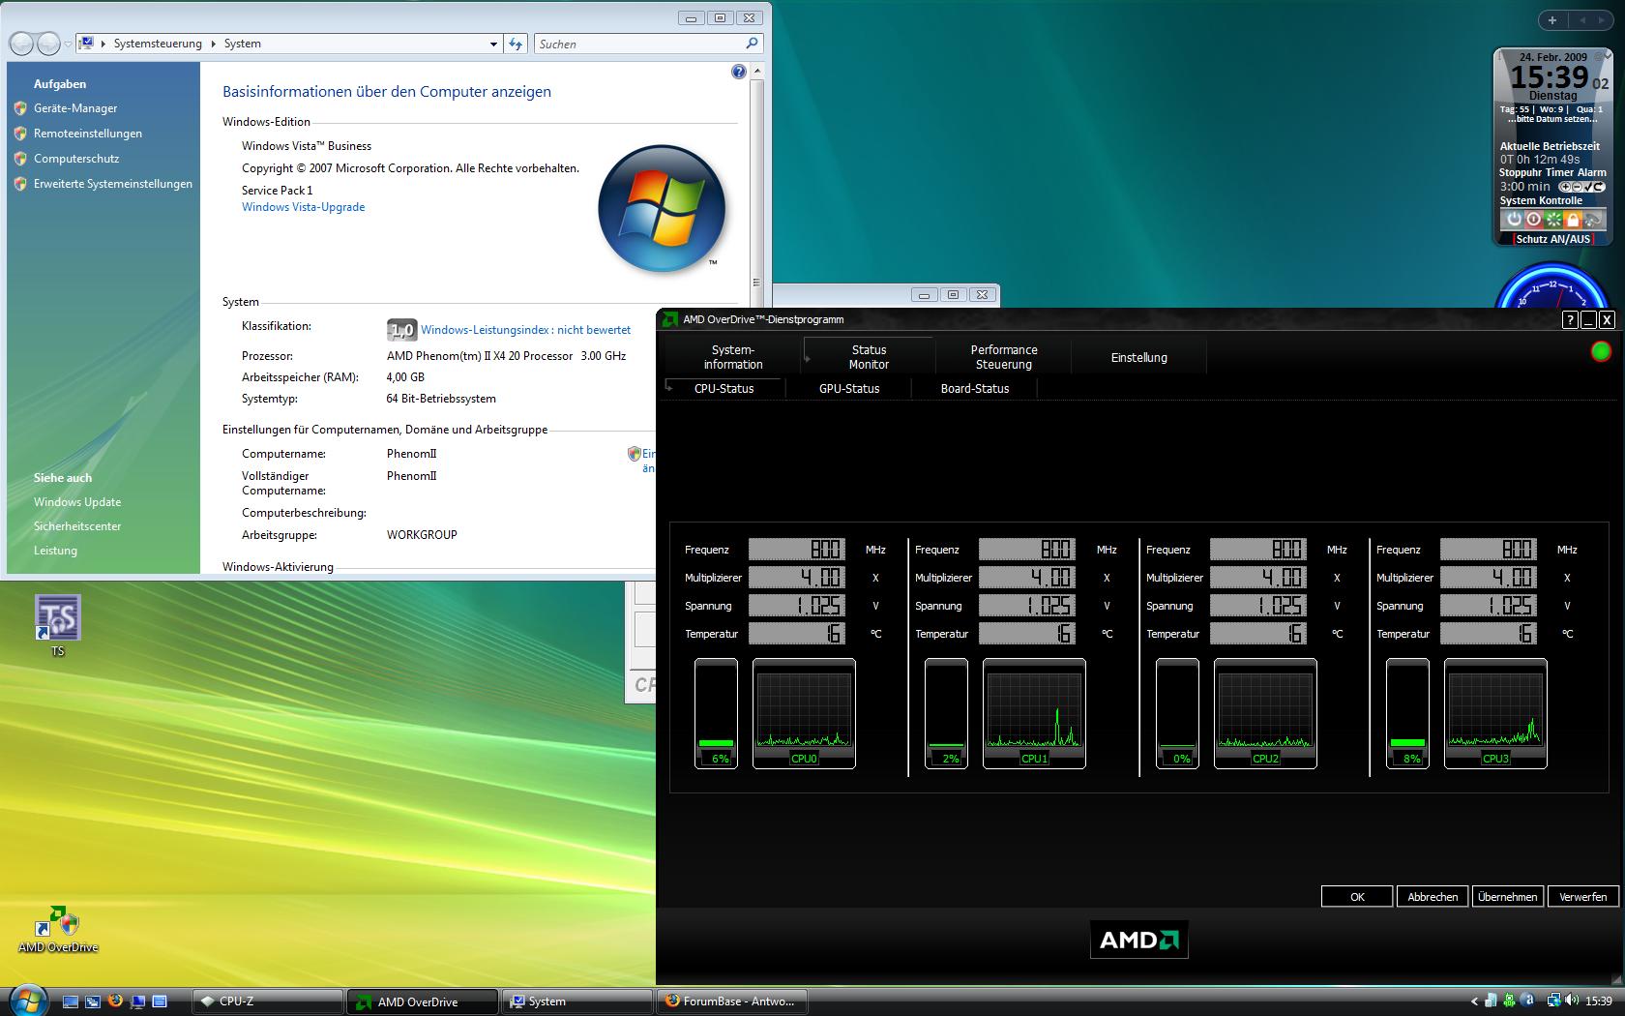Click the Verwerfen button
Viewport: 1625px width, 1016px height.
(x=1583, y=897)
